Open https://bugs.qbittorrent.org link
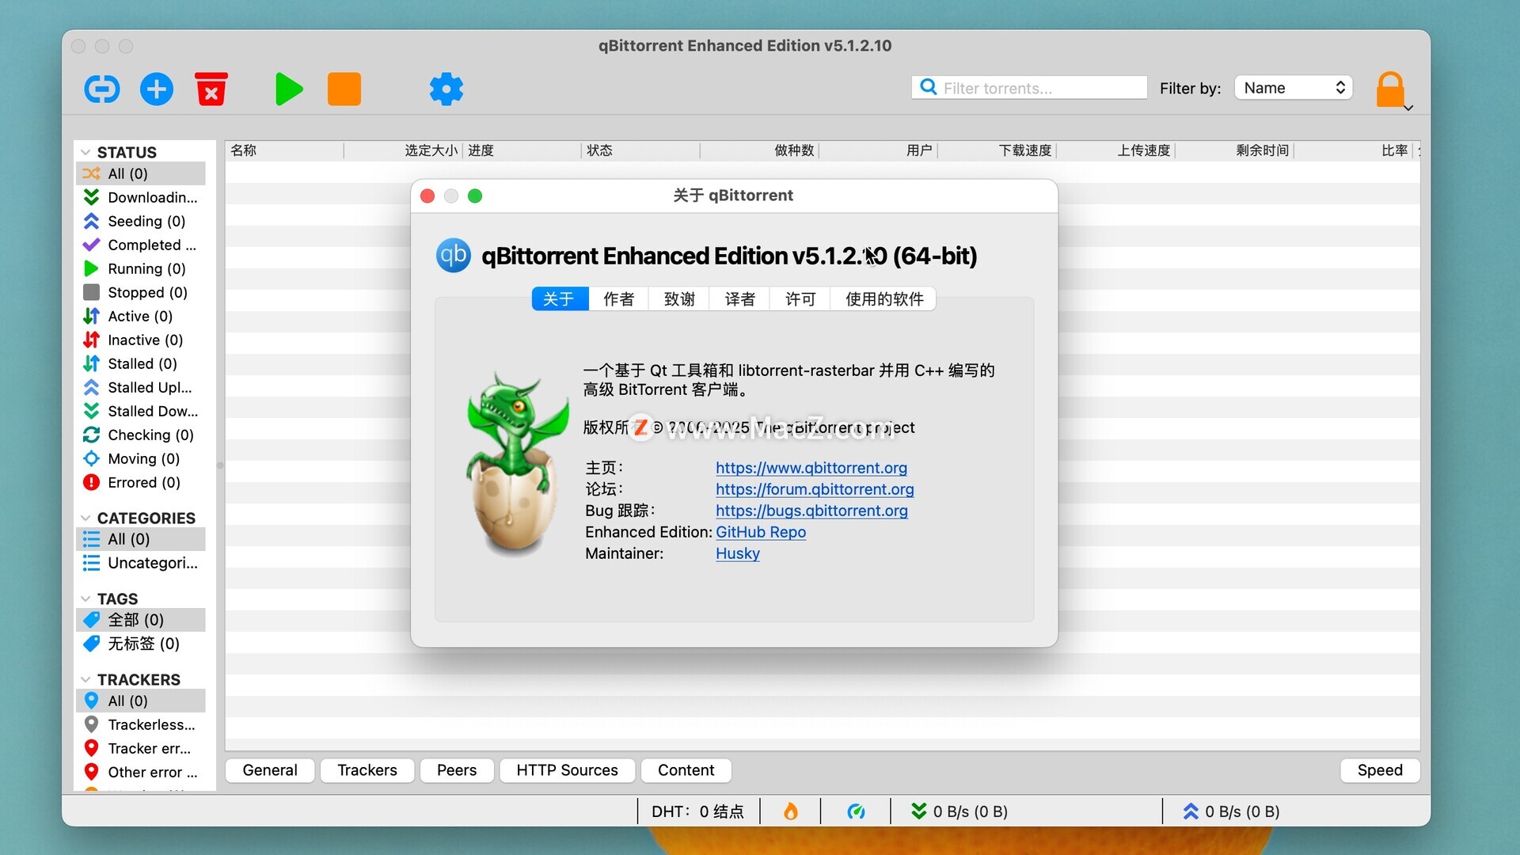The width and height of the screenshot is (1520, 855). tap(811, 511)
